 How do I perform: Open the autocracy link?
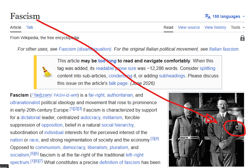(x=90, y=118)
